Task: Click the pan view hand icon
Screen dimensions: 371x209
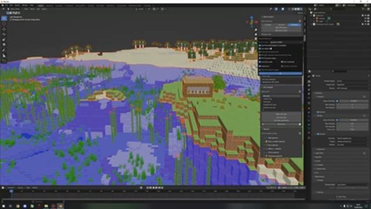Action: tap(256, 34)
